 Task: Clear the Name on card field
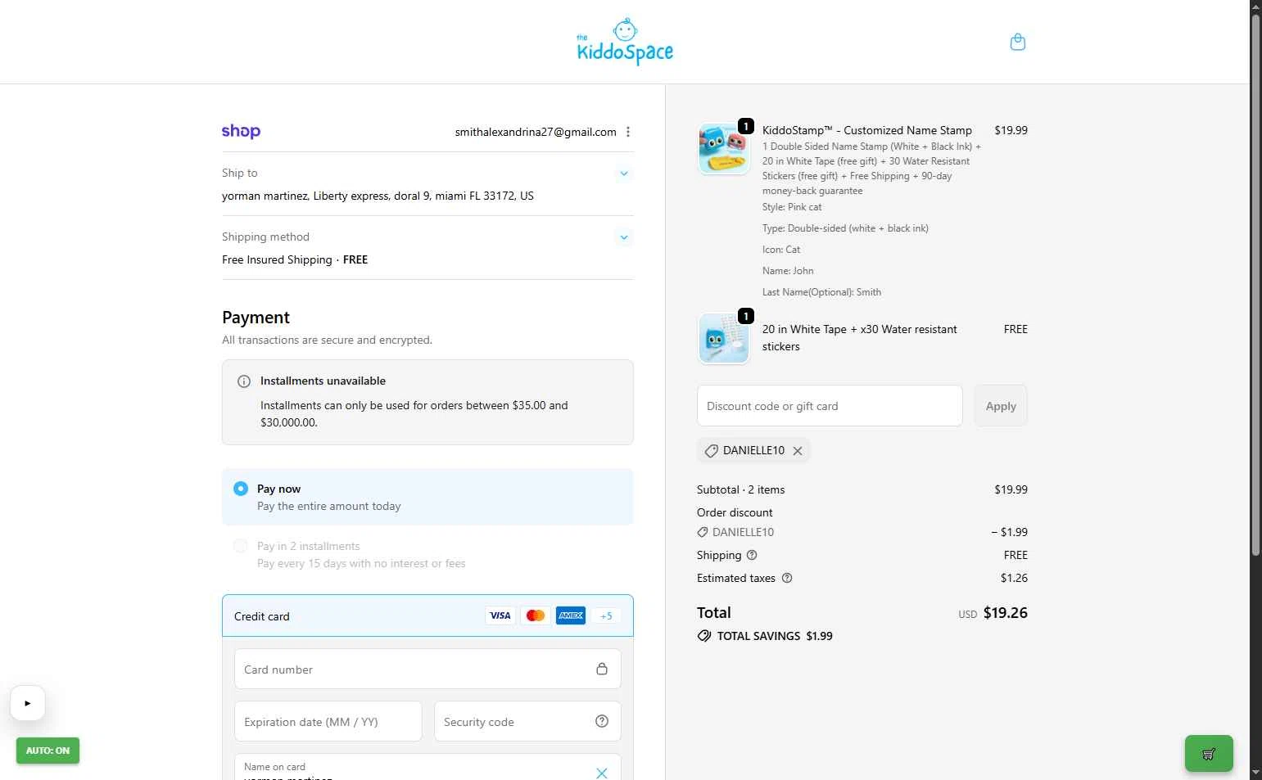pos(602,773)
